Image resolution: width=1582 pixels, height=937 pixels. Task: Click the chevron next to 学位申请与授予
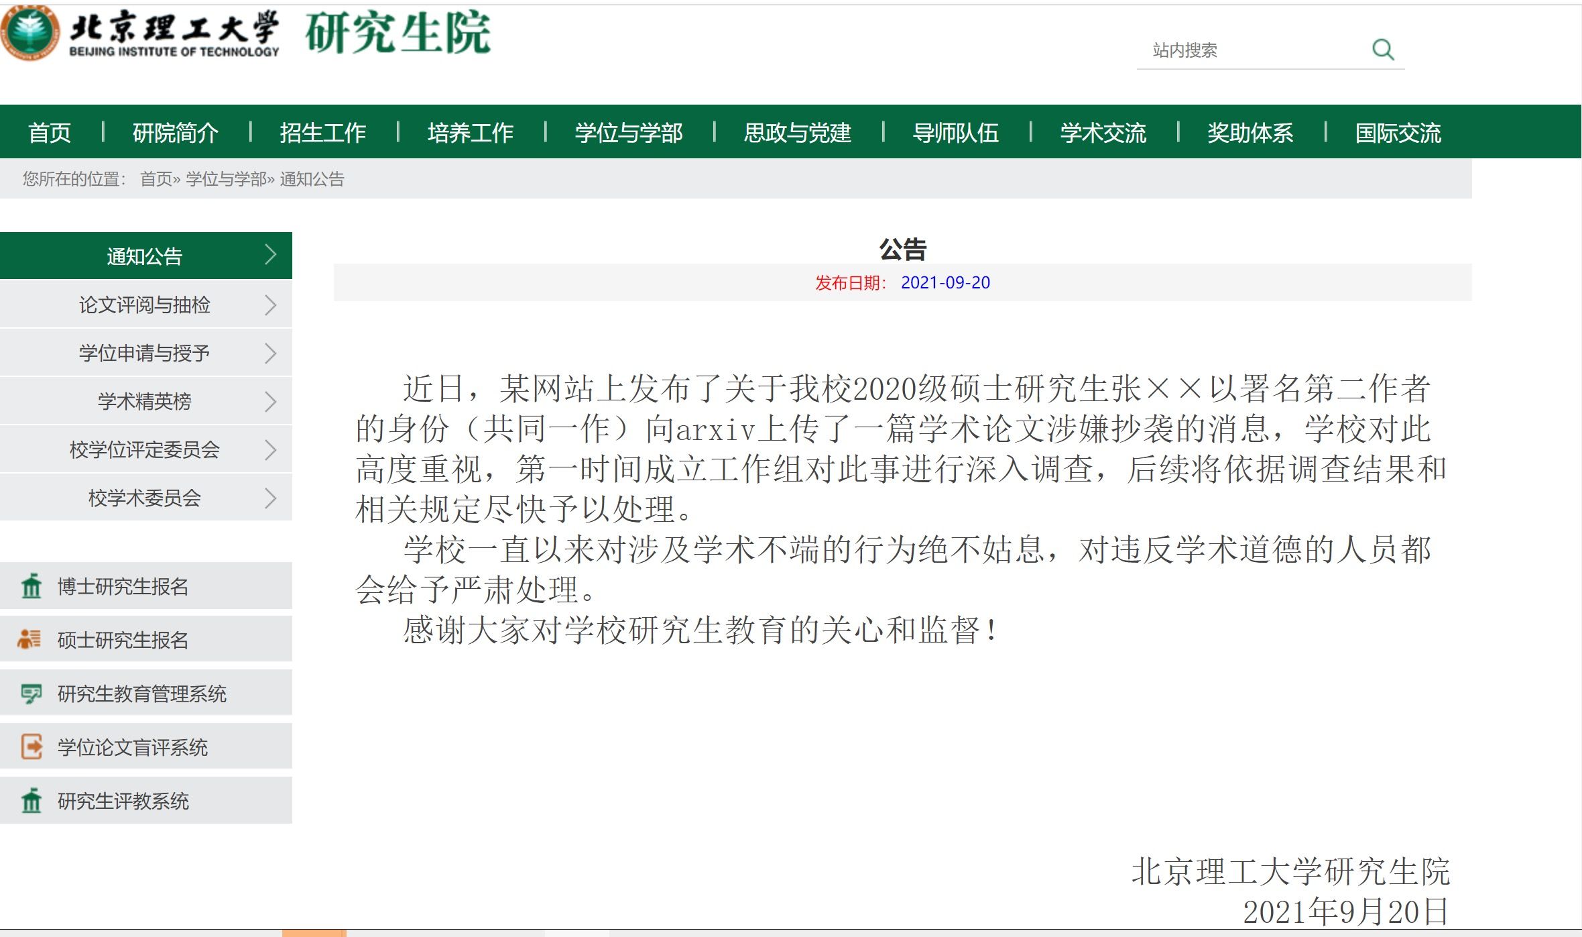pyautogui.click(x=270, y=353)
